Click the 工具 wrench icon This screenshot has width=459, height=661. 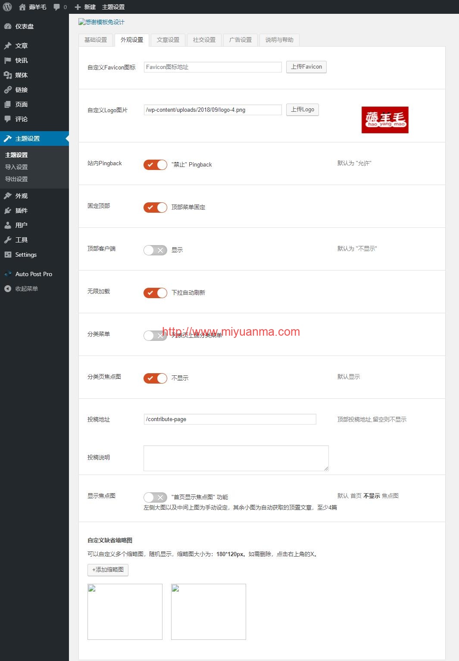(x=8, y=240)
